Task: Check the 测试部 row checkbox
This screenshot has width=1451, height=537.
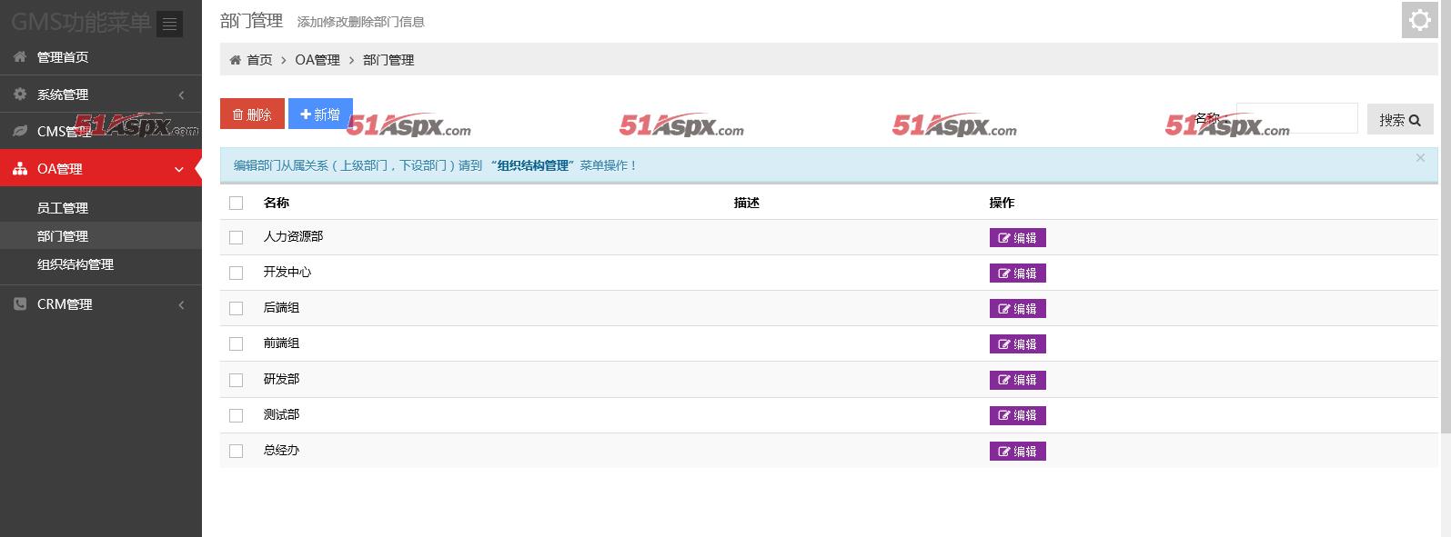Action: pos(237,415)
